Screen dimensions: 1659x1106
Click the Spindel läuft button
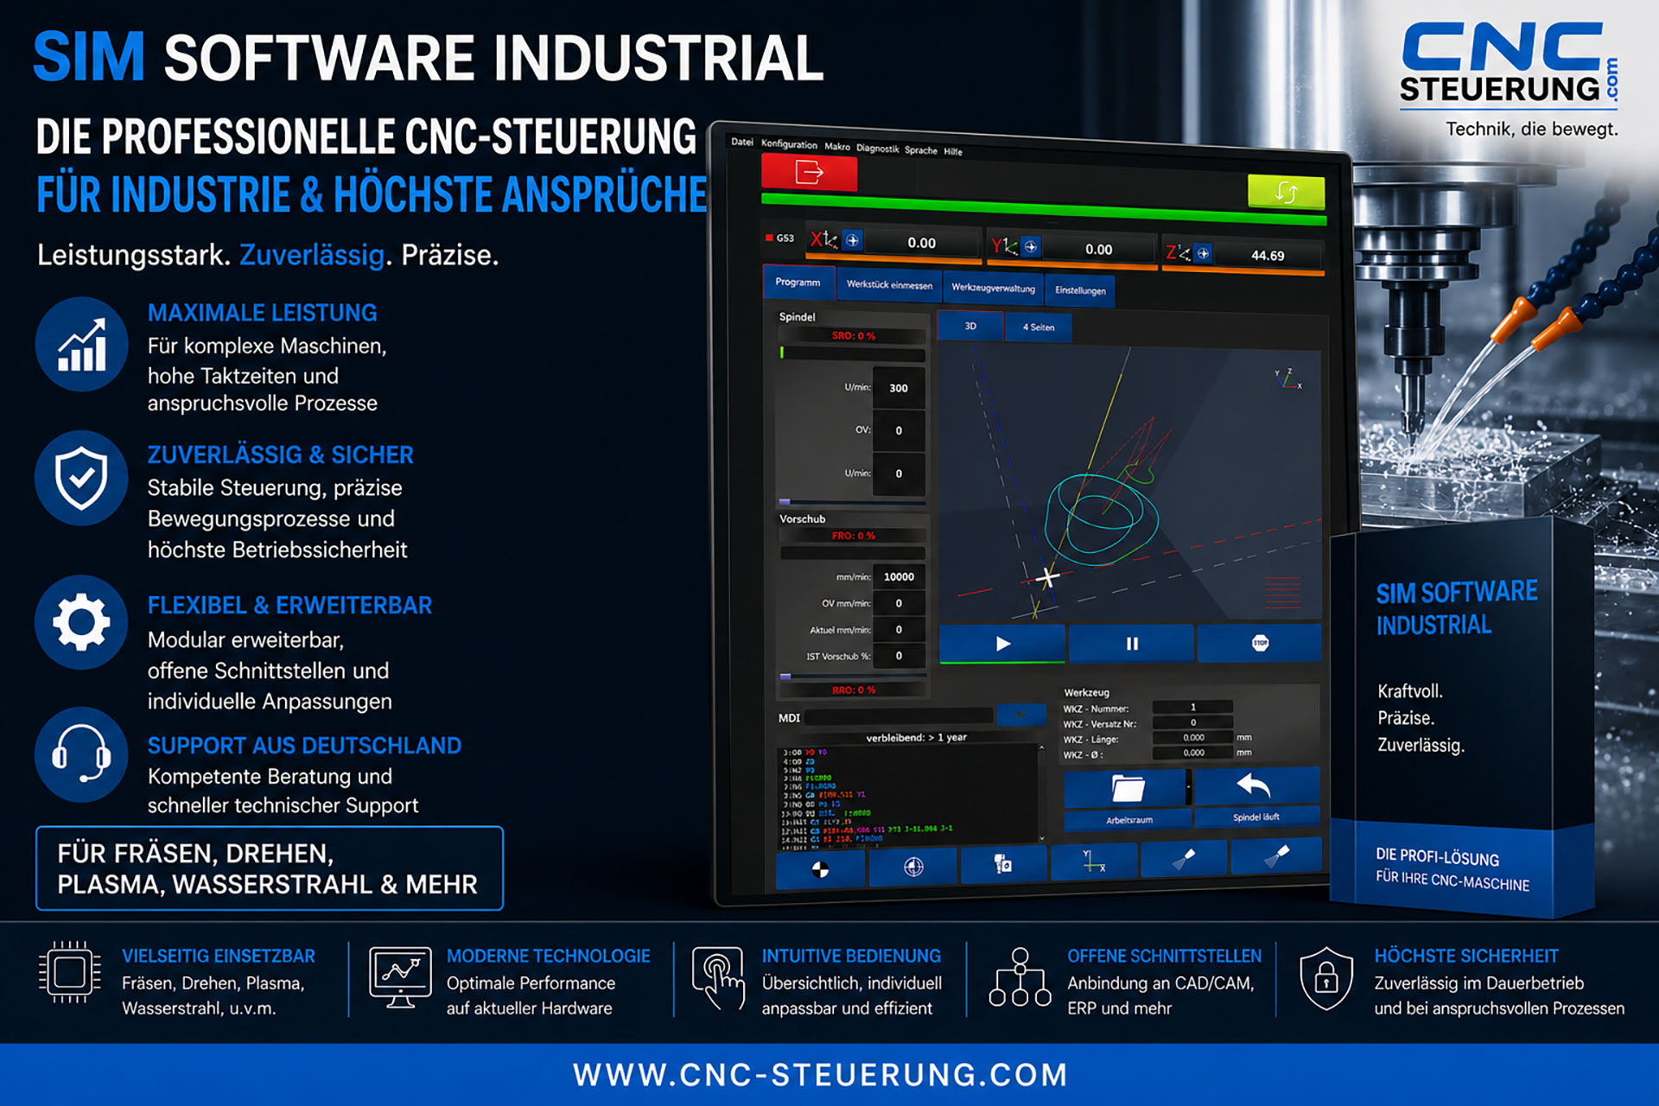1256,817
